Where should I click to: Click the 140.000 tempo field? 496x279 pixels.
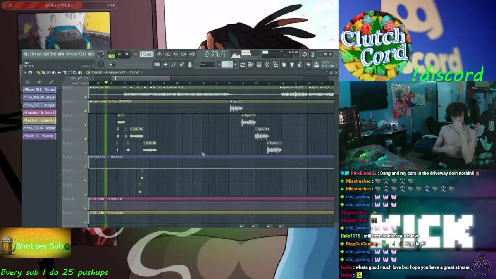(x=146, y=55)
